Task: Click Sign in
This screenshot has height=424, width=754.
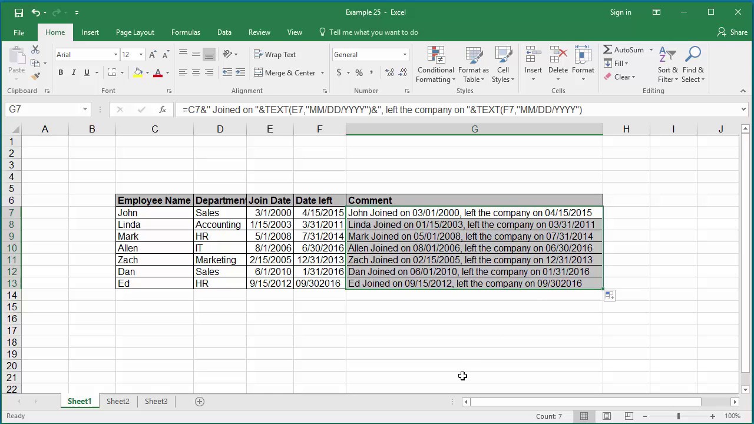Action: [620, 12]
